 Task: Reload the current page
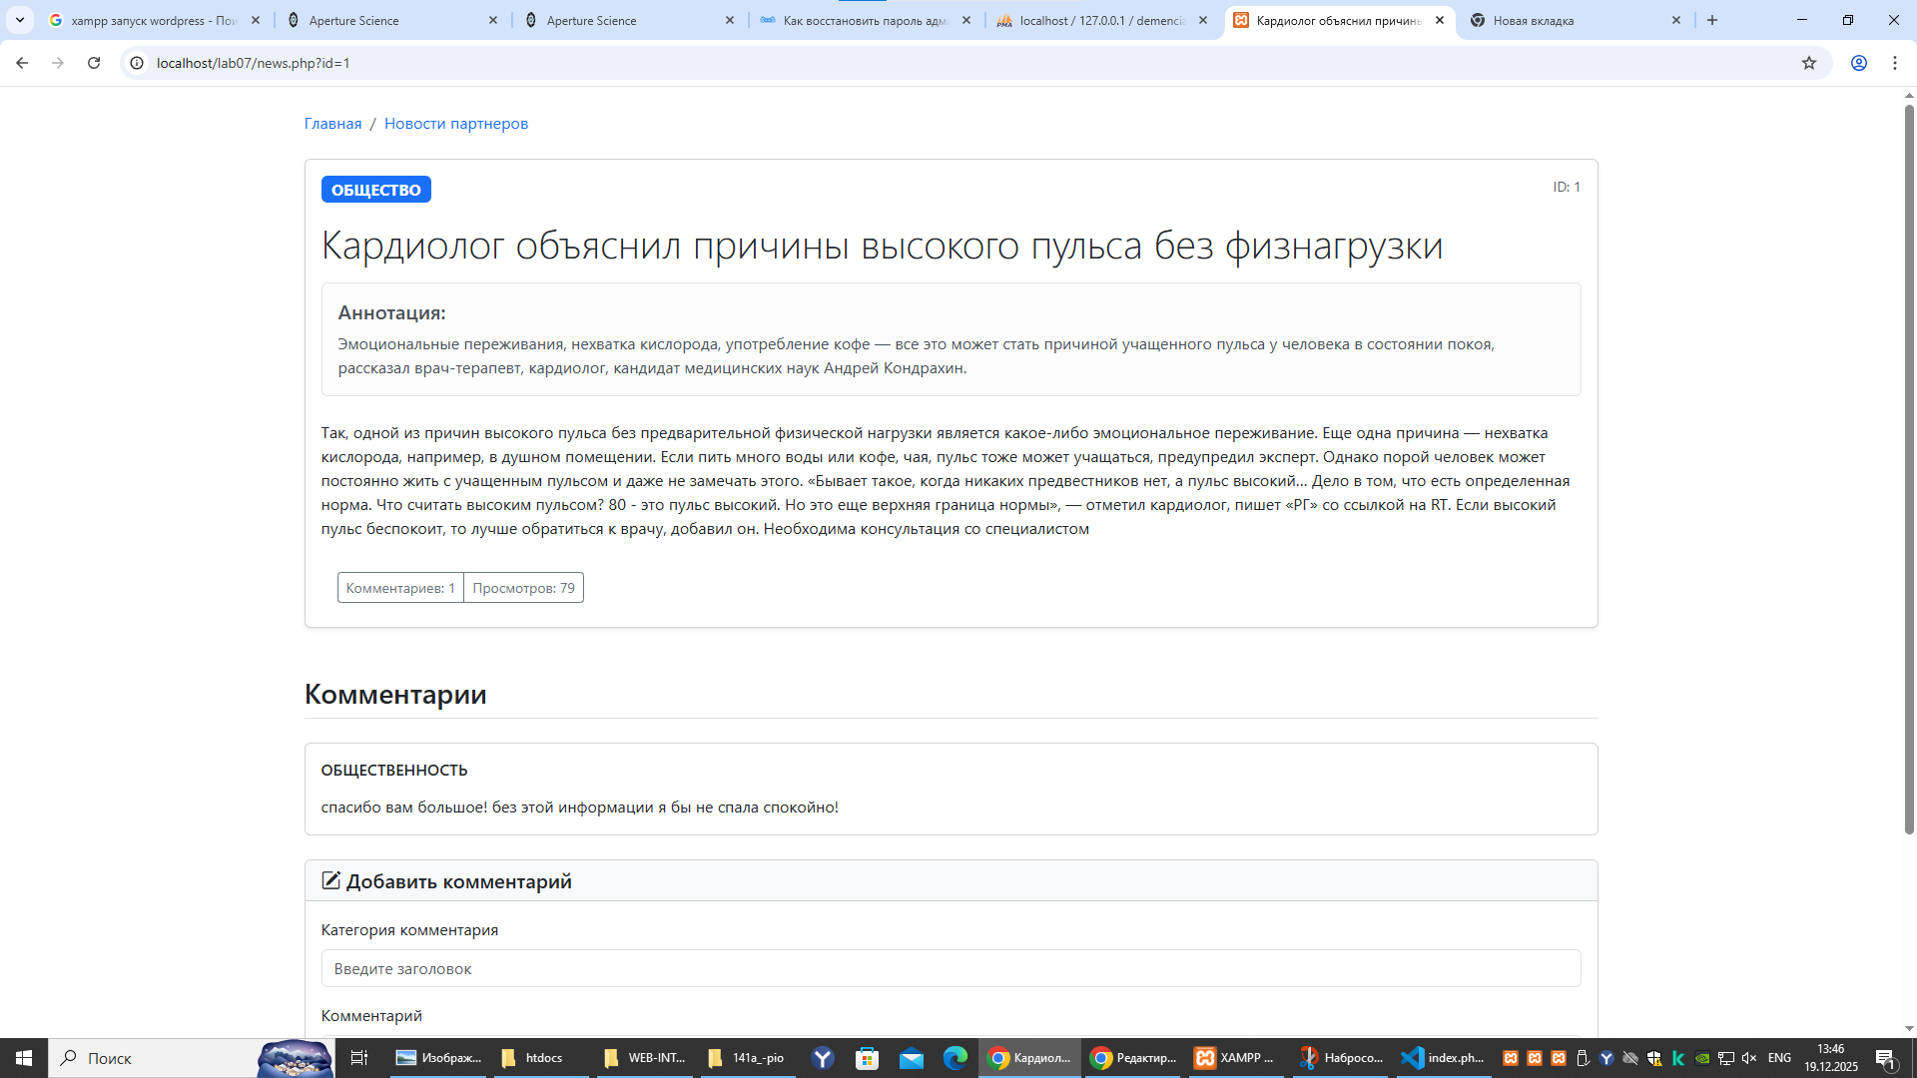(x=94, y=63)
